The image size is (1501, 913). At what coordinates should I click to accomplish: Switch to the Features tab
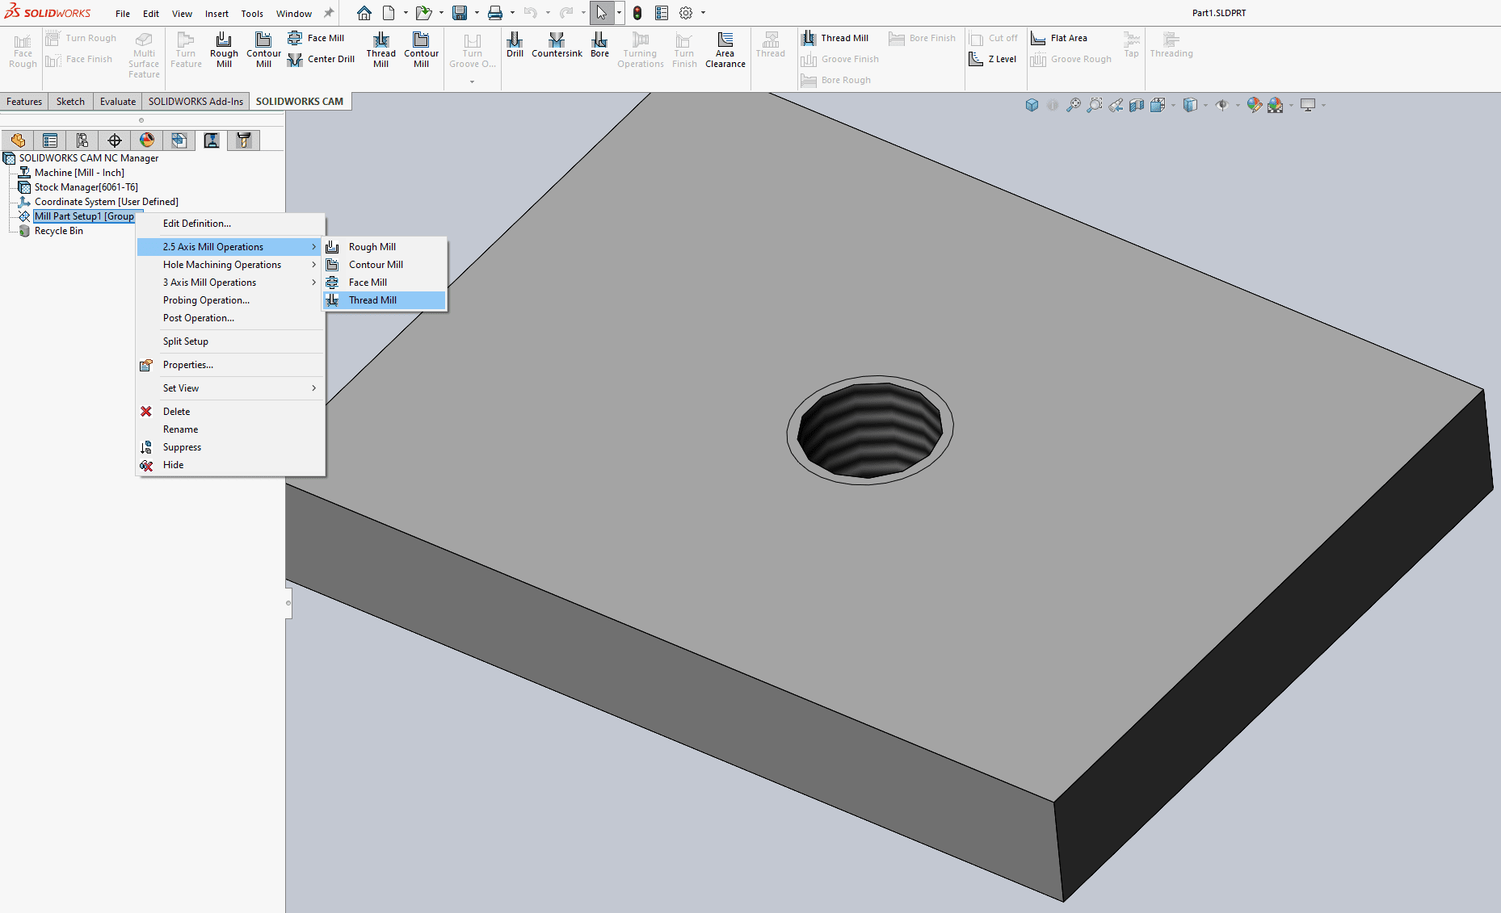(24, 102)
